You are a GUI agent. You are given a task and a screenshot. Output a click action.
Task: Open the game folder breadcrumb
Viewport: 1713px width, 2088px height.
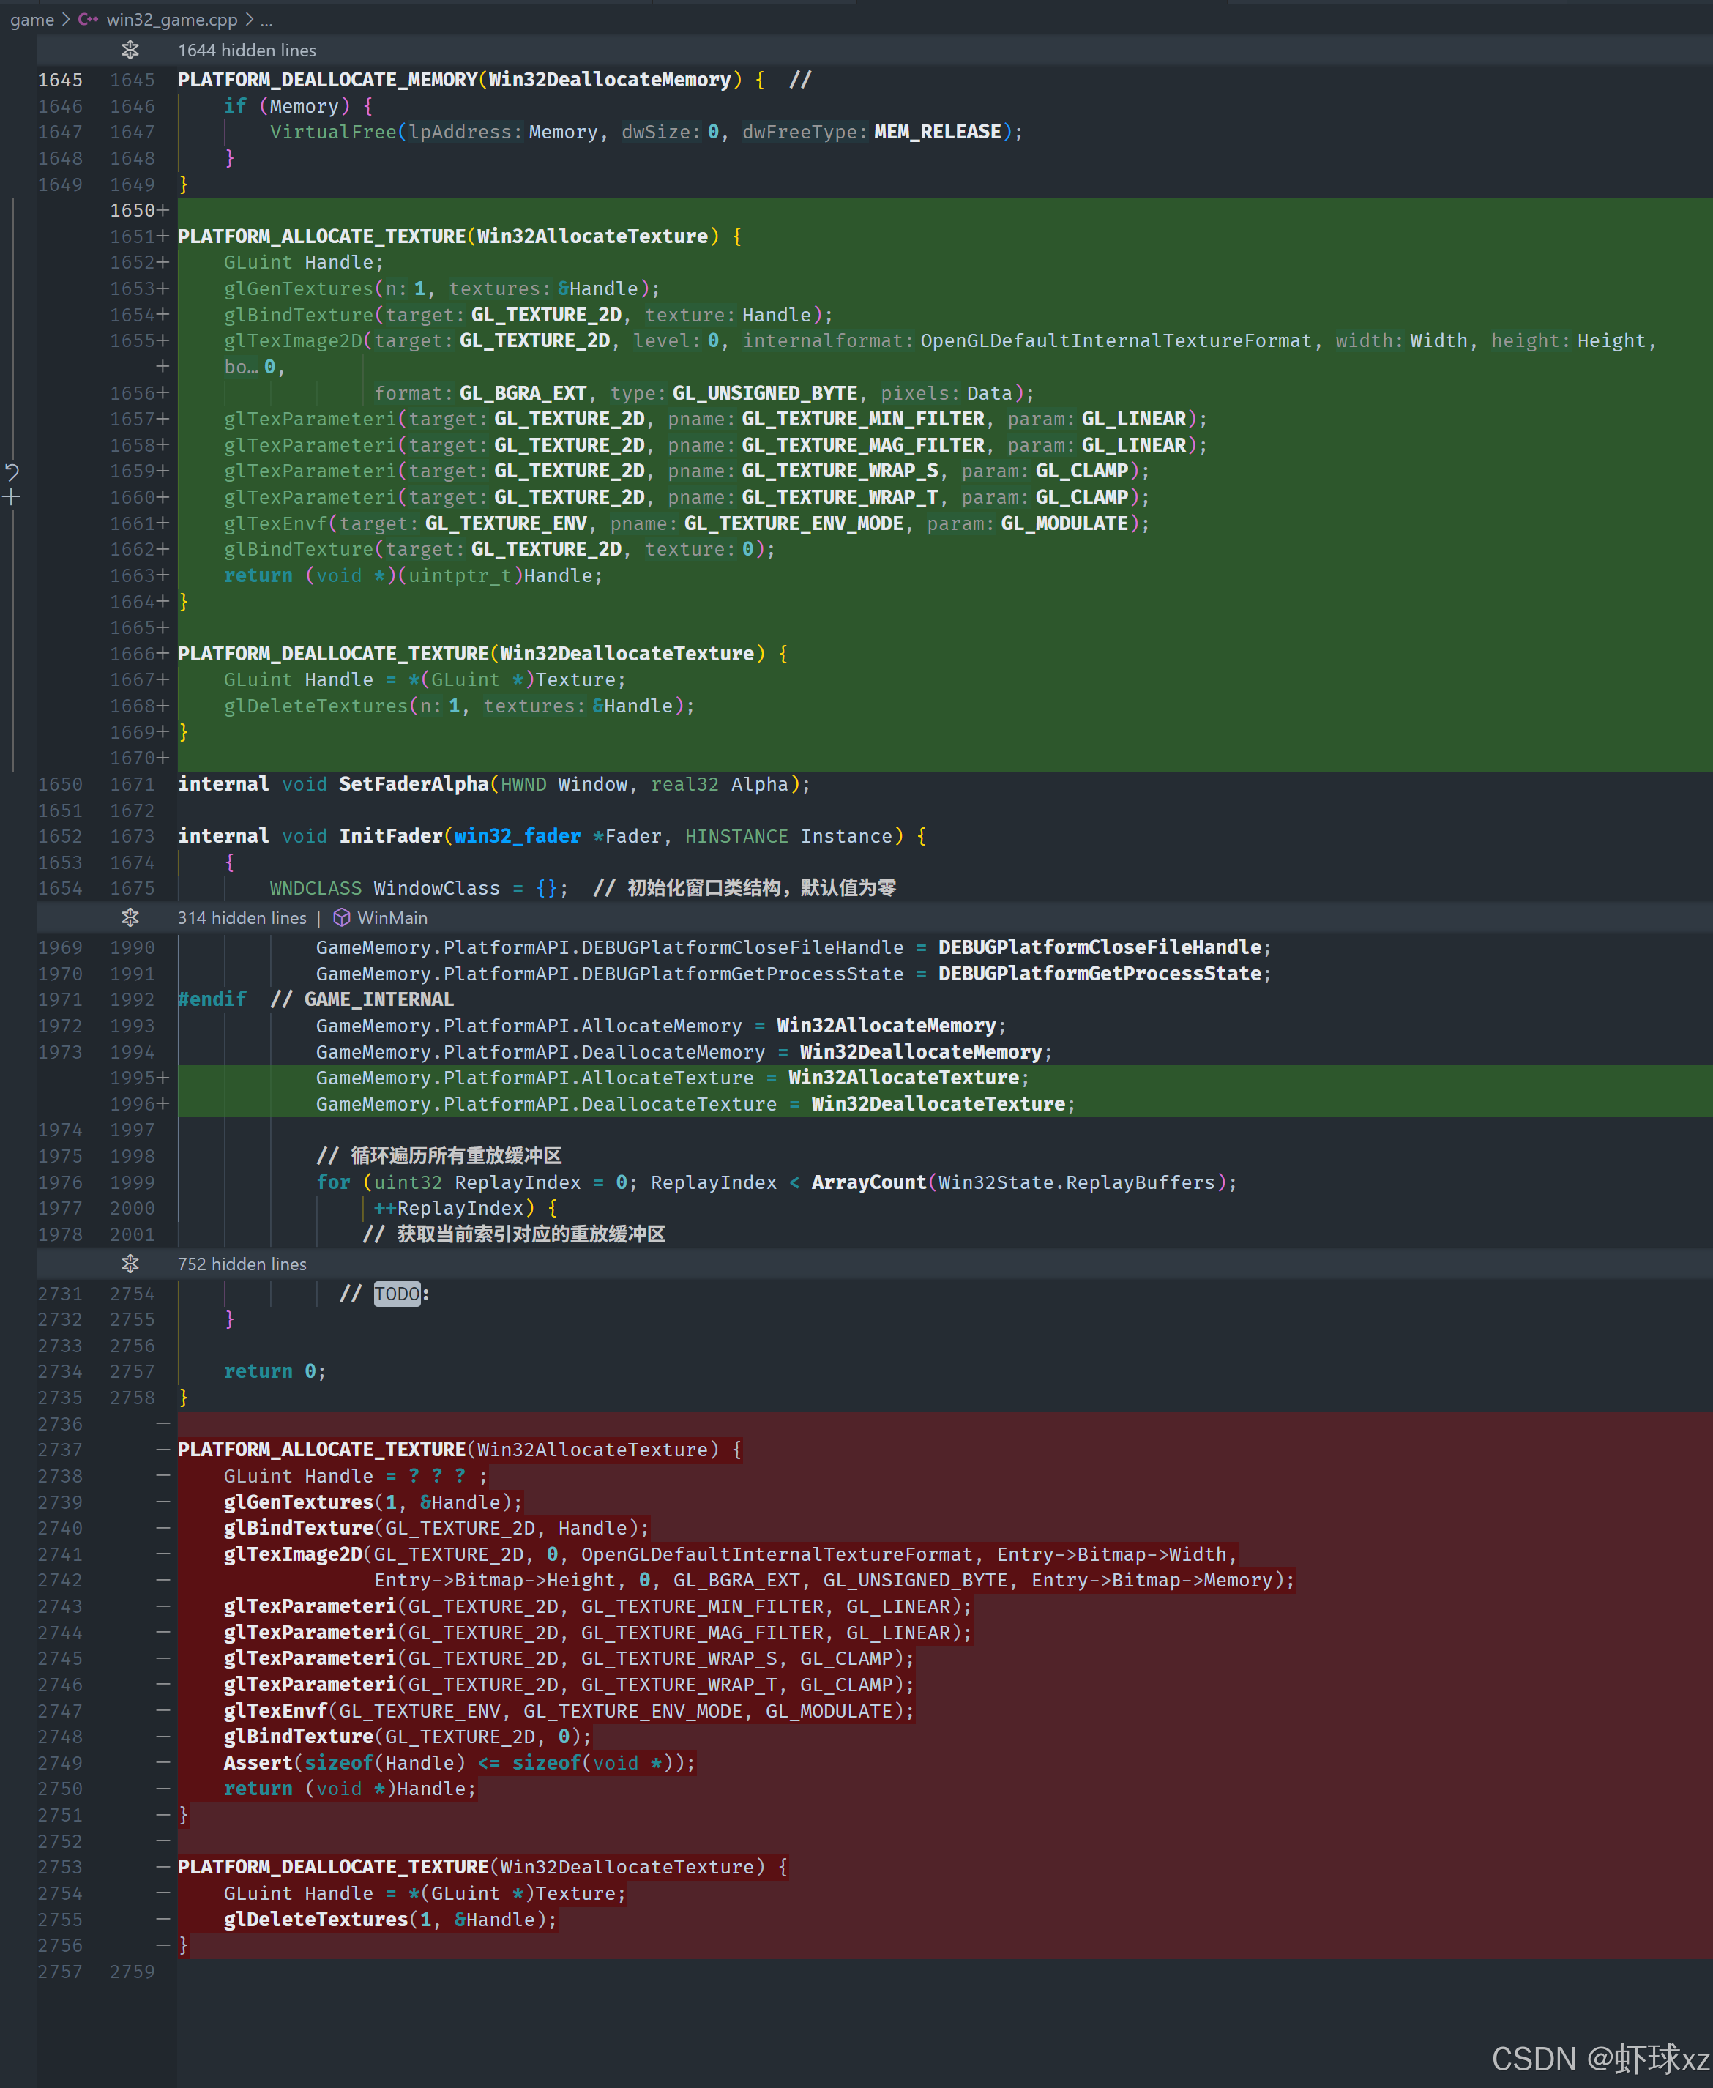coord(31,20)
